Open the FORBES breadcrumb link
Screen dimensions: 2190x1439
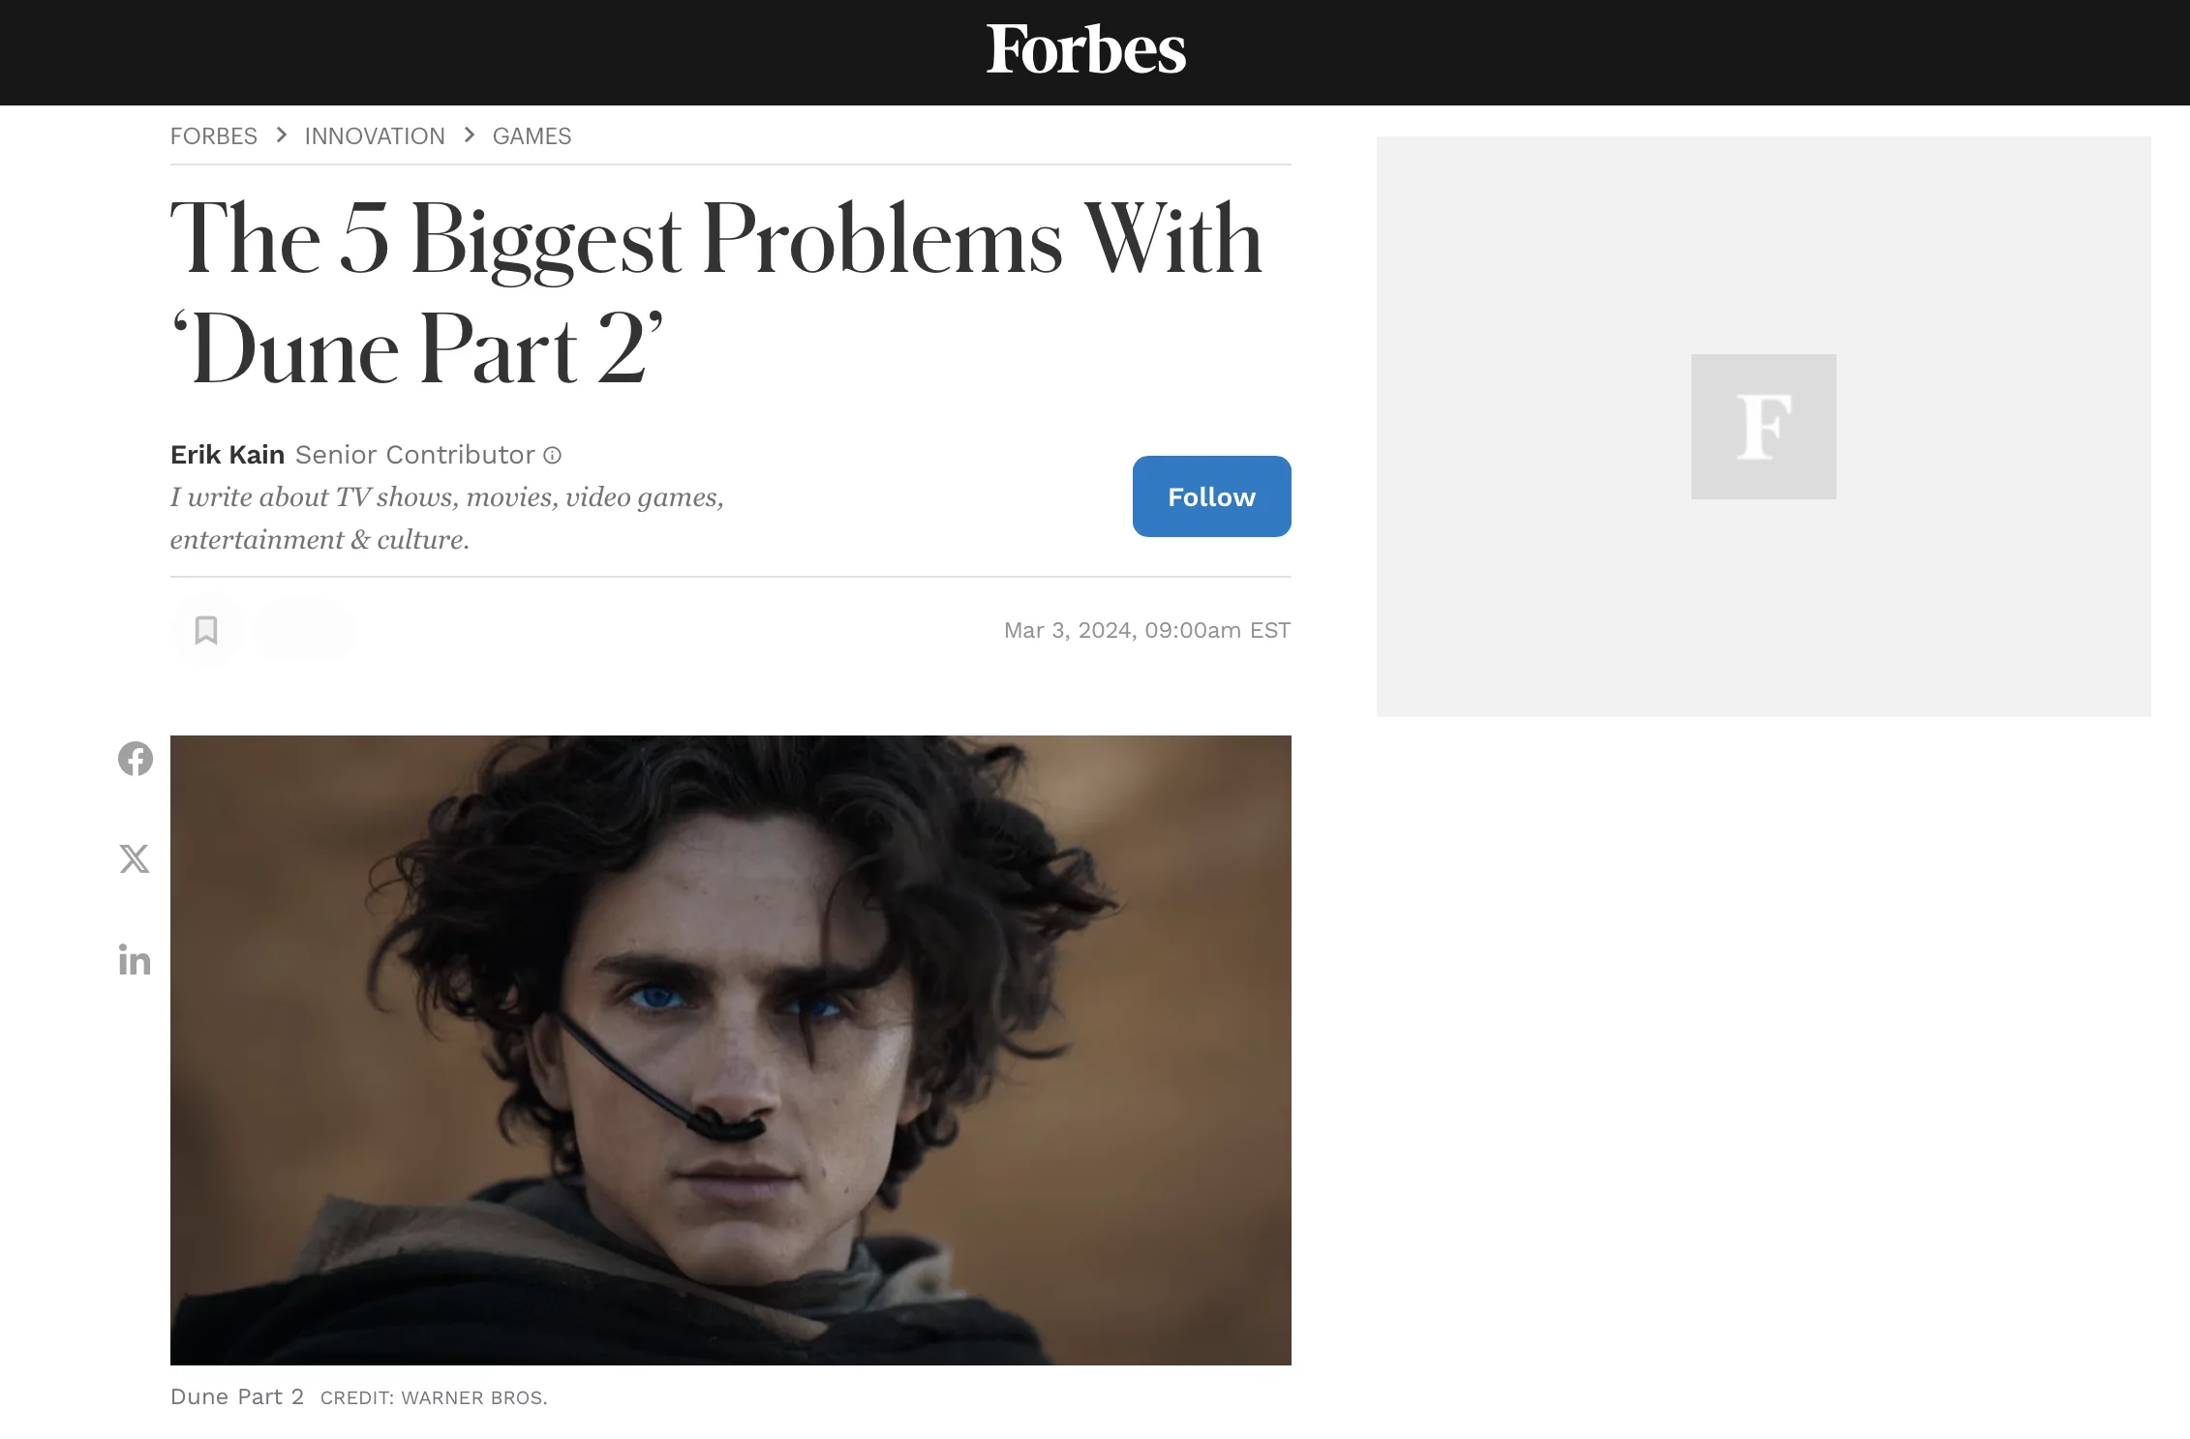click(x=214, y=136)
